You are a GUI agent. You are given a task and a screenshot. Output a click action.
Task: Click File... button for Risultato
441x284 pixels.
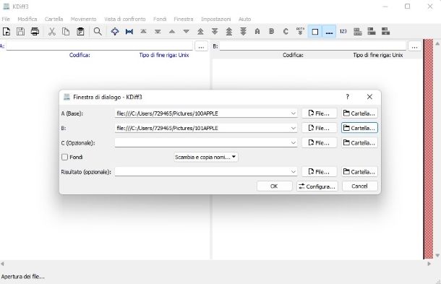(x=319, y=172)
